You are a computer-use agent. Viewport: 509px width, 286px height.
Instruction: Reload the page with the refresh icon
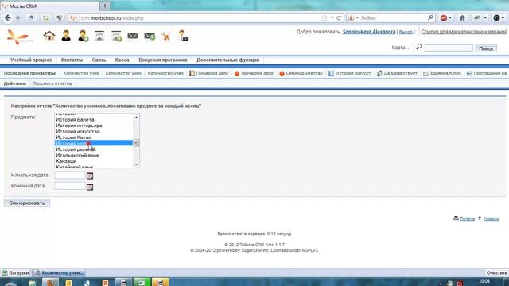click(x=339, y=18)
